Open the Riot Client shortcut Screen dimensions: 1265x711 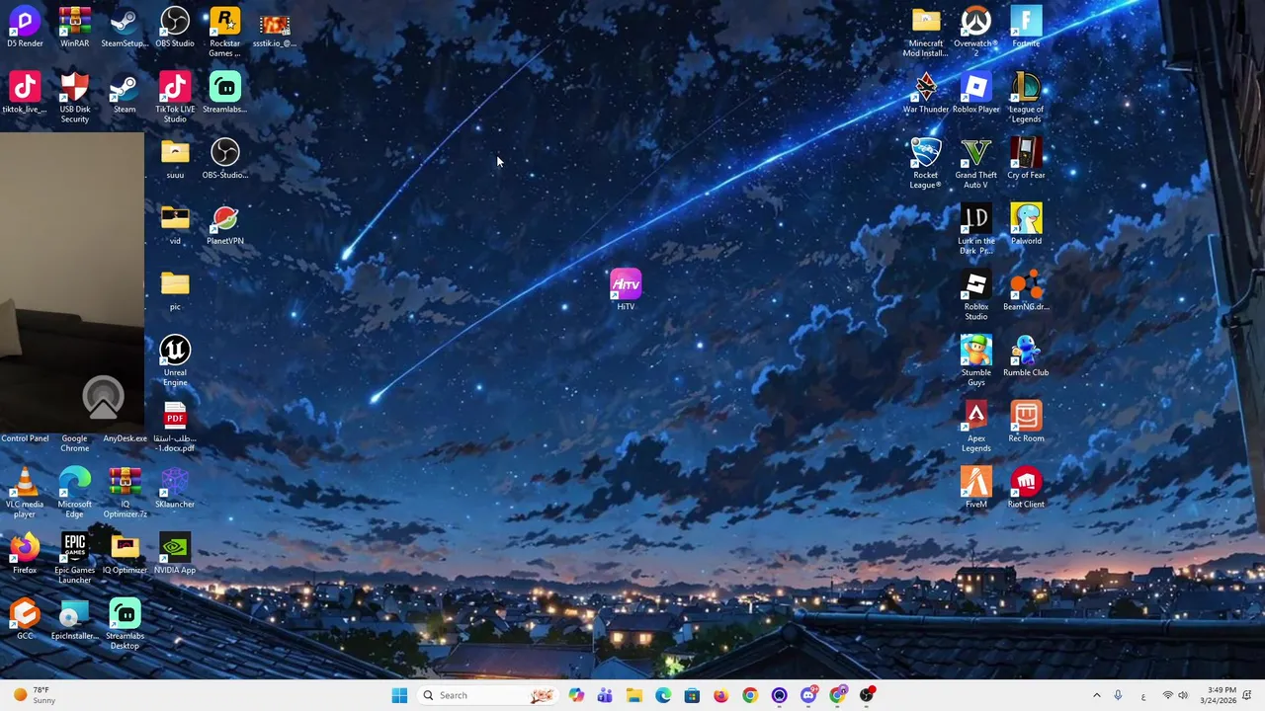pyautogui.click(x=1026, y=489)
